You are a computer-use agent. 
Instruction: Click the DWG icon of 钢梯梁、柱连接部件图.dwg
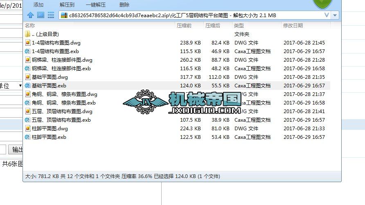click(28, 60)
